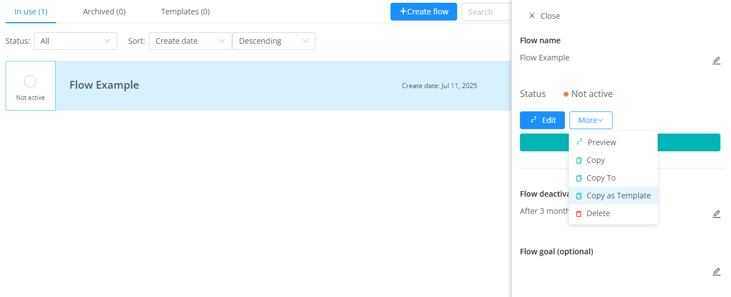This screenshot has height=297, width=731.
Task: Click the X icon to close panel
Action: tap(532, 16)
